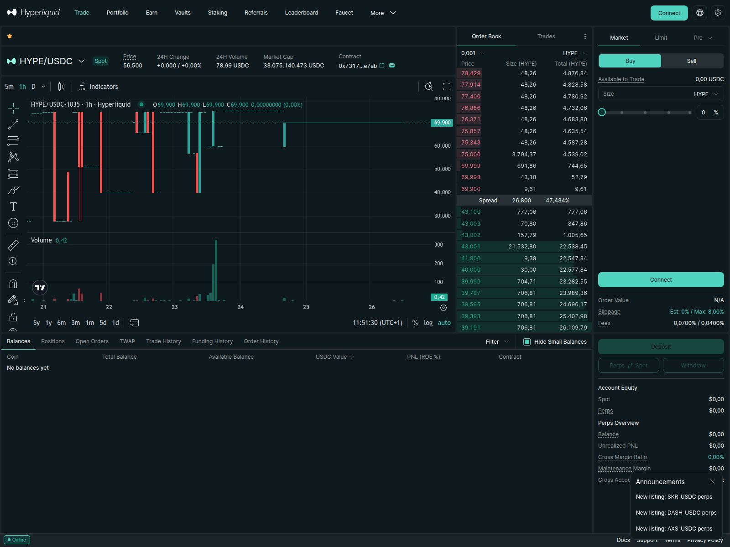Toggle Hide Small Balances checkbox
Screen dimensions: 730x547
pos(527,342)
